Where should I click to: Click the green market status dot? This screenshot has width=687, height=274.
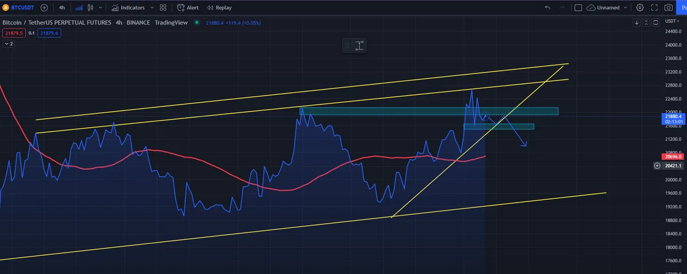(x=197, y=23)
